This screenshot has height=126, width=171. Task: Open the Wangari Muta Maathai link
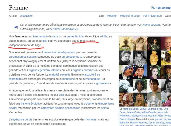(144, 116)
